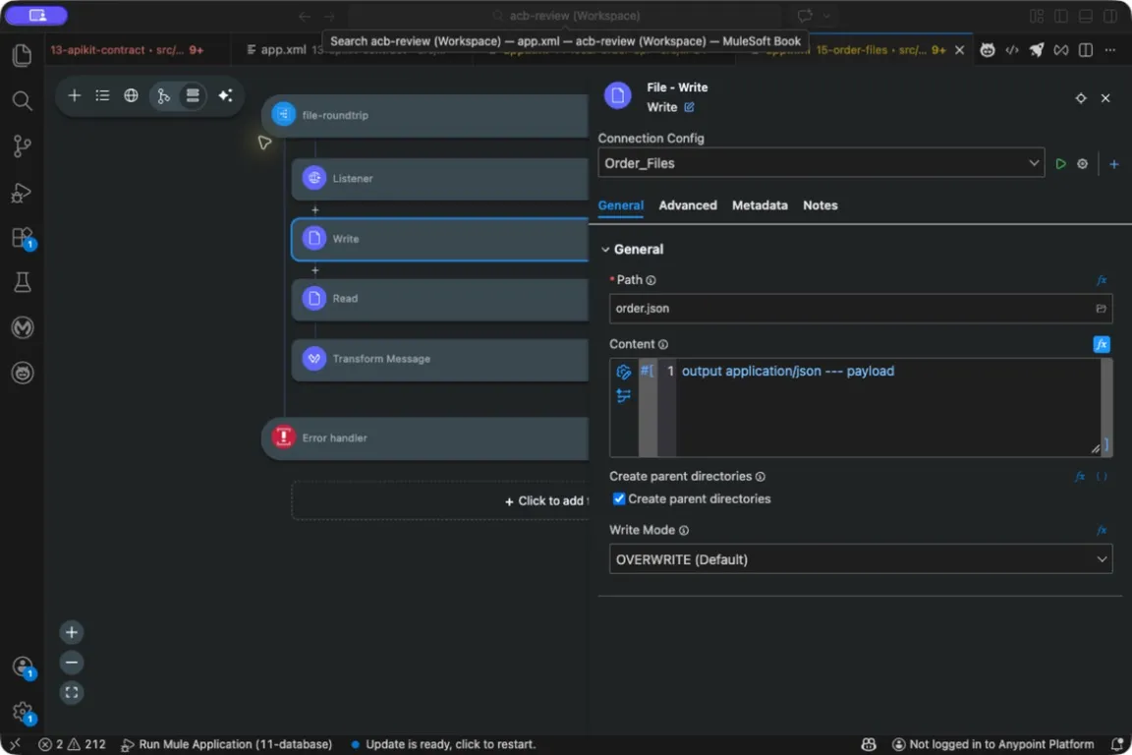This screenshot has height=755, width=1132.
Task: Toggle fx expression mode for Path
Action: pos(1102,280)
